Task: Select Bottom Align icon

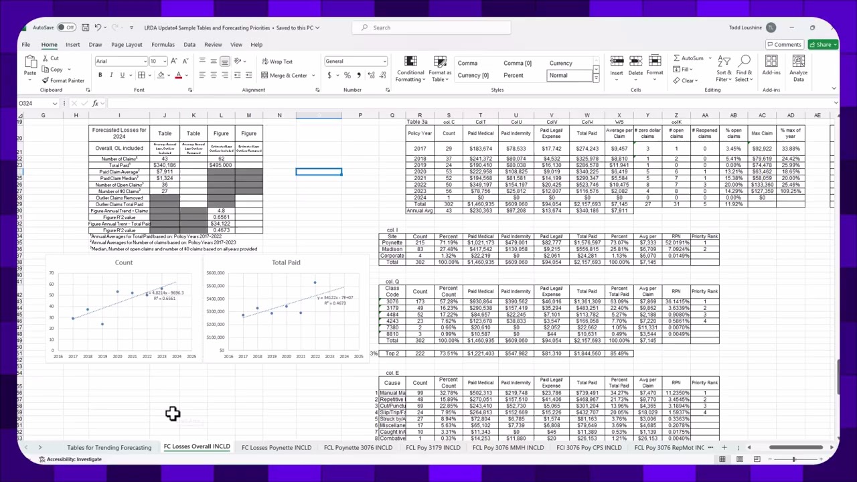Action: click(x=225, y=62)
